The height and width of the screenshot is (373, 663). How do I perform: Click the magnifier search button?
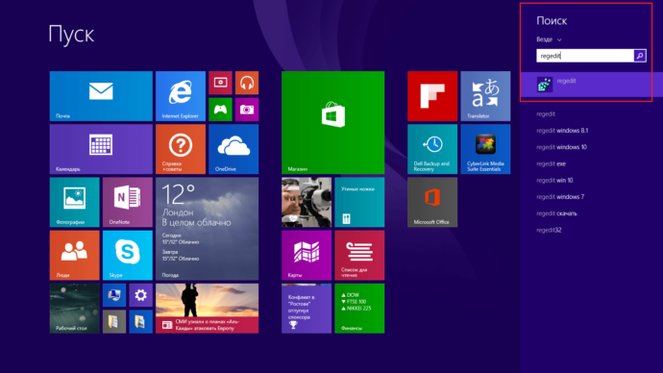(x=640, y=56)
